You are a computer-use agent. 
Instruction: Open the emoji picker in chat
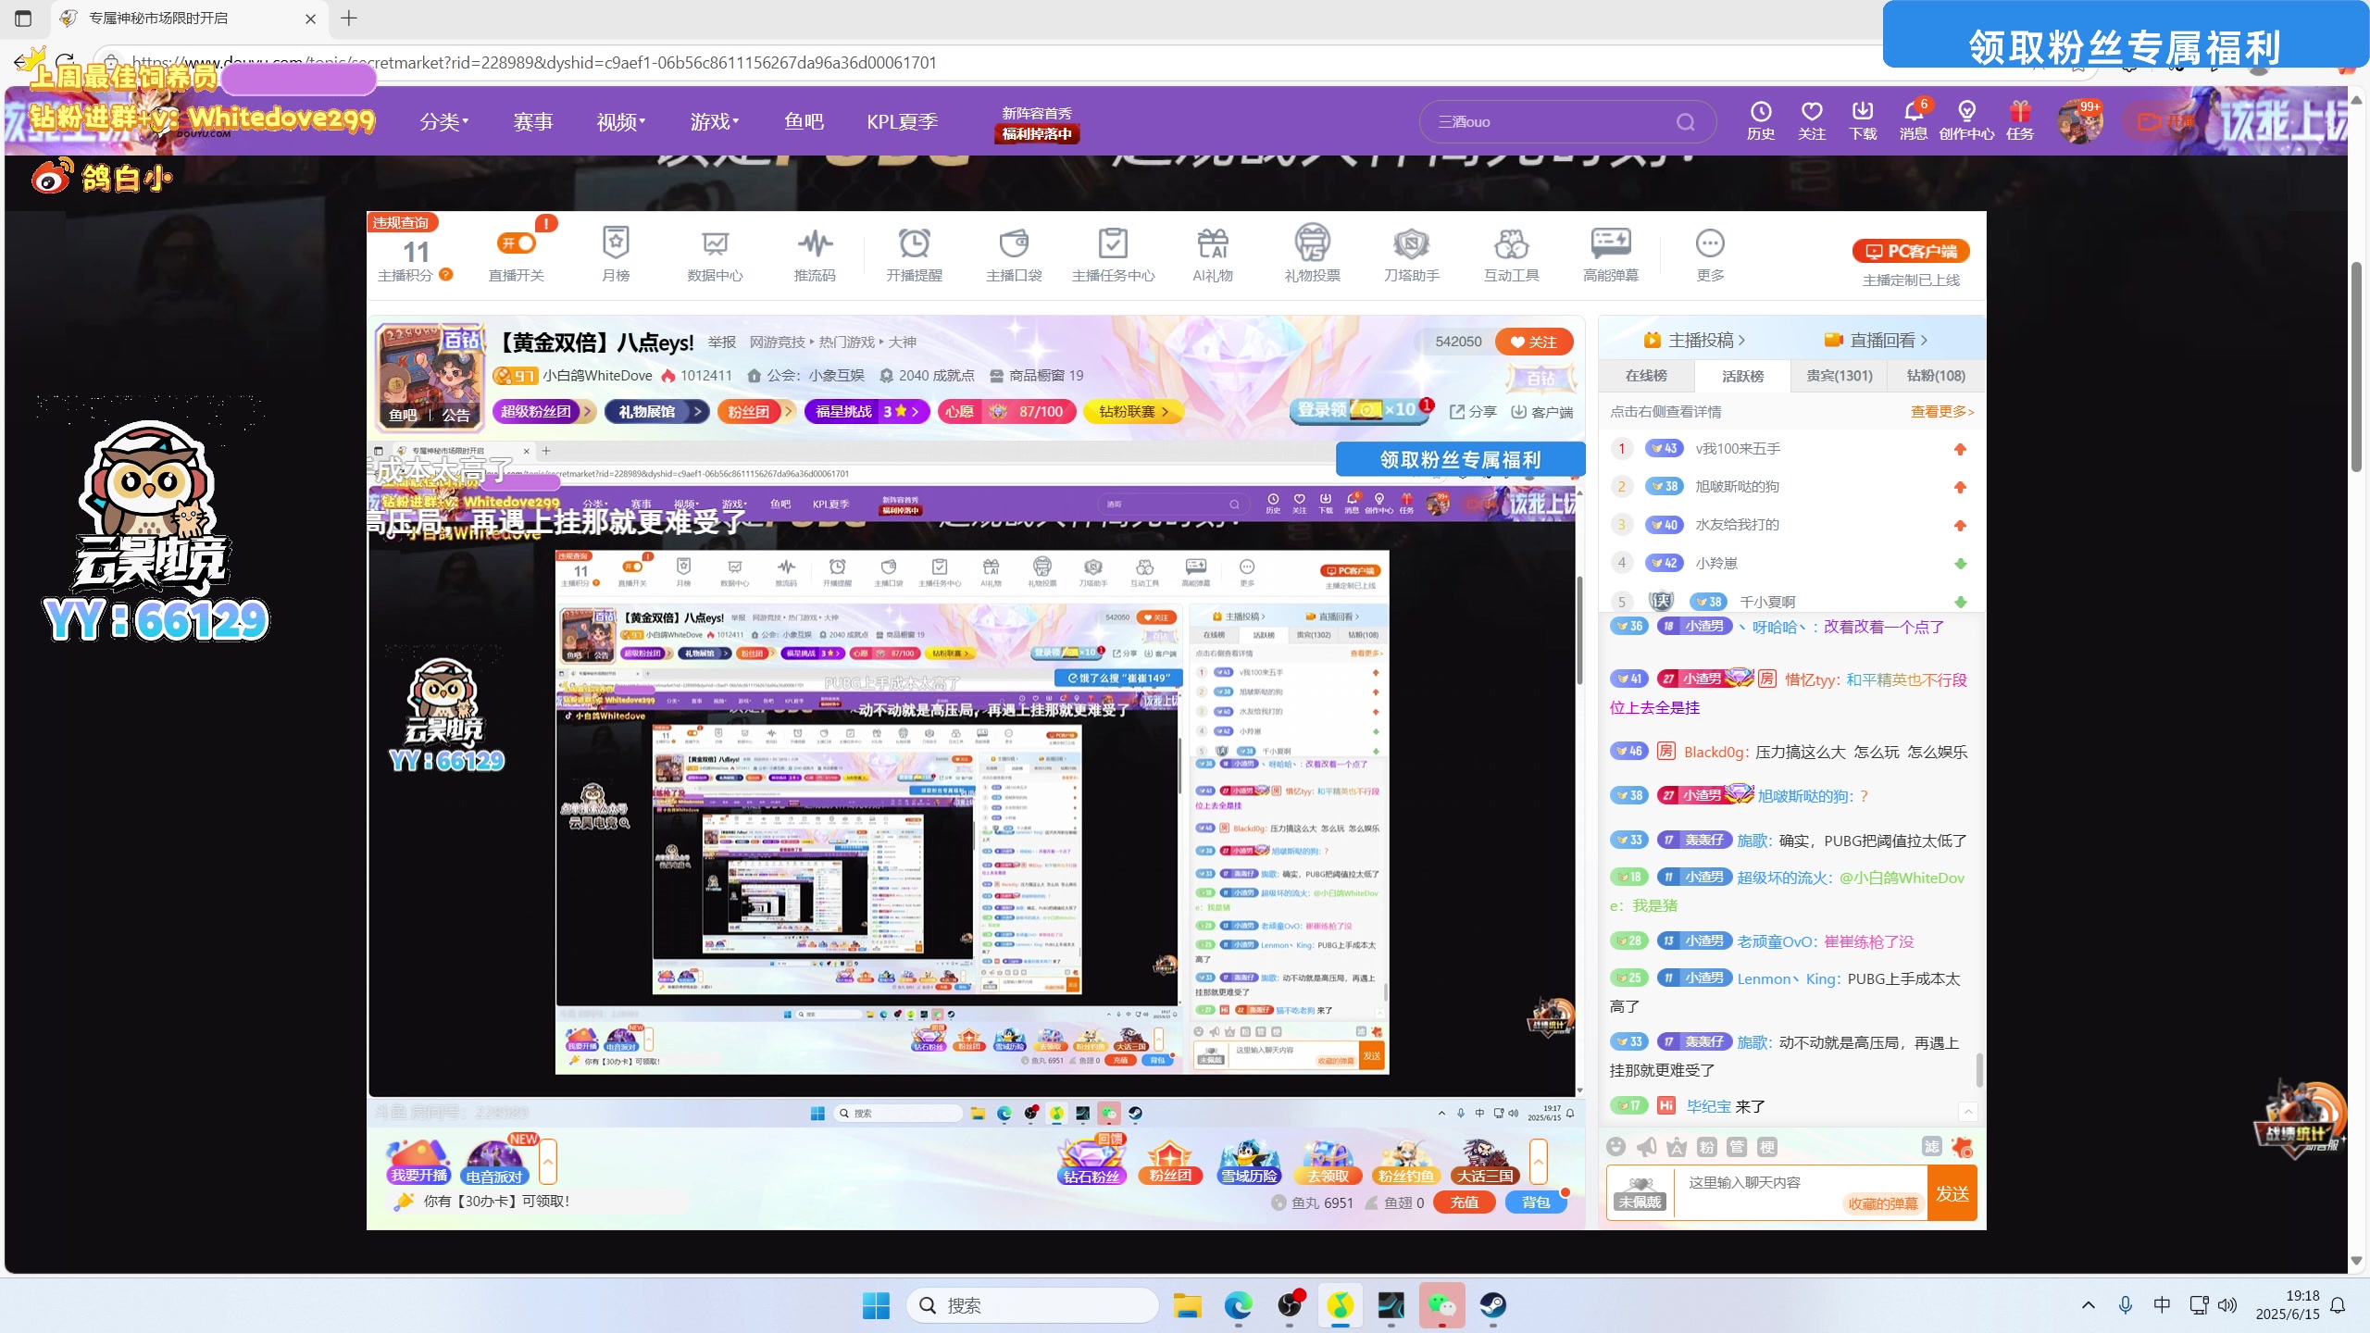[x=1616, y=1147]
